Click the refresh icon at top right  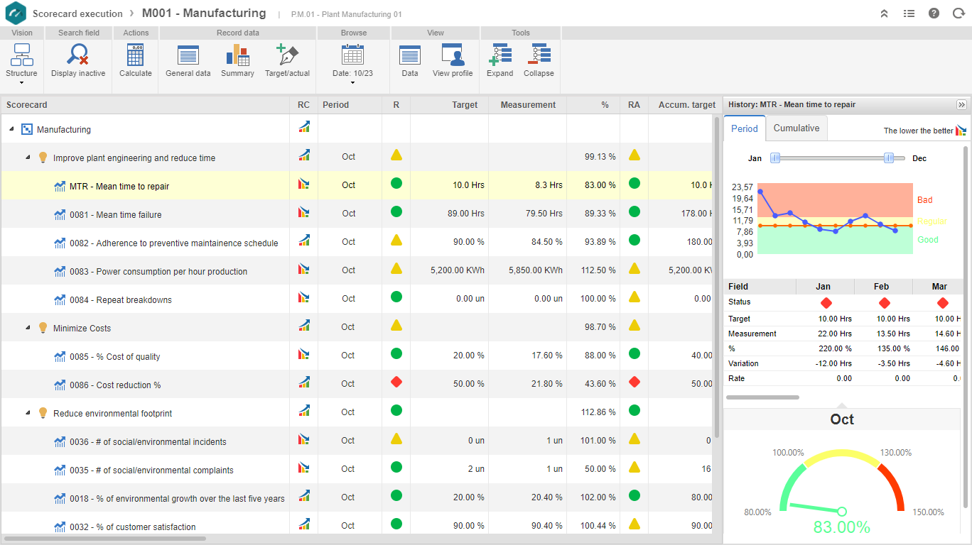[958, 13]
